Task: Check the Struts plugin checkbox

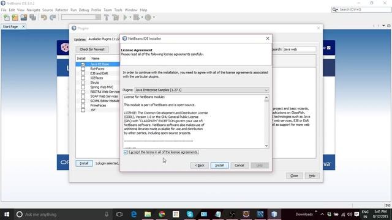Action: (83, 82)
